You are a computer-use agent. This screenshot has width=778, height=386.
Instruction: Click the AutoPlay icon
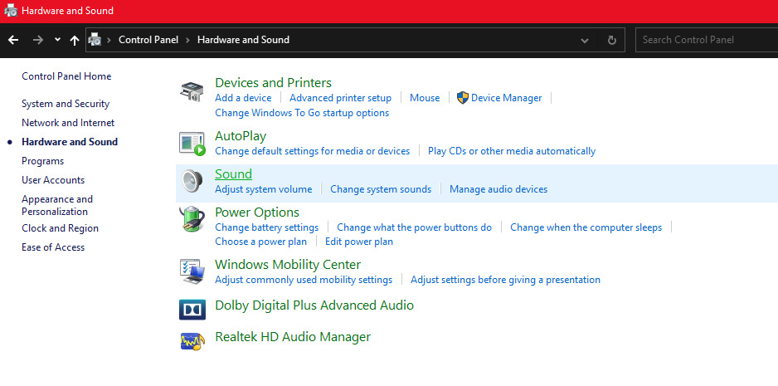[x=192, y=143]
